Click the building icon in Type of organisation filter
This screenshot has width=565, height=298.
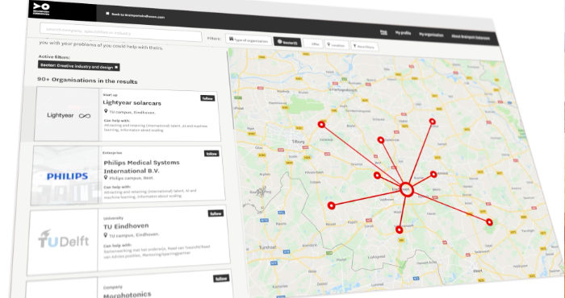231,39
